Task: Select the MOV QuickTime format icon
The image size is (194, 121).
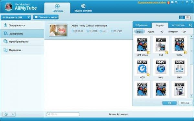Action: tap(142, 67)
